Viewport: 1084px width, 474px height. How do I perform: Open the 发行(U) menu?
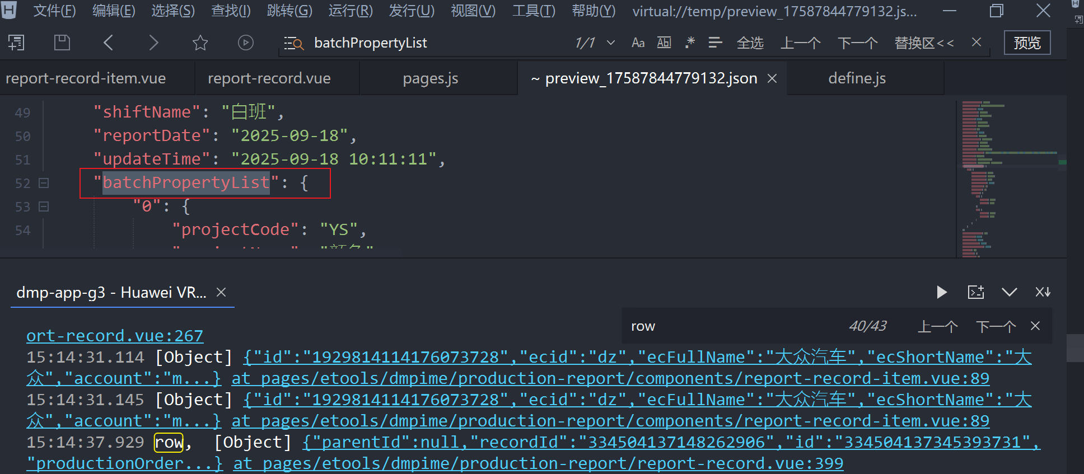click(x=412, y=11)
